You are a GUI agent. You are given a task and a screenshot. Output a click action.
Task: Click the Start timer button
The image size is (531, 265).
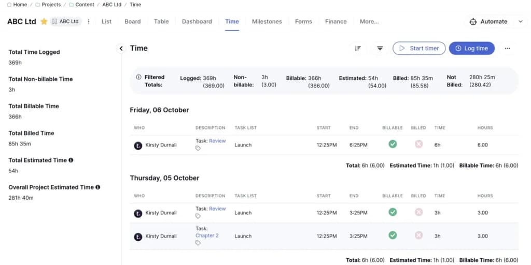point(419,48)
